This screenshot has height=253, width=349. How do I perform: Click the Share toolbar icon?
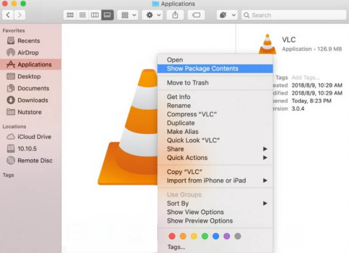175,15
